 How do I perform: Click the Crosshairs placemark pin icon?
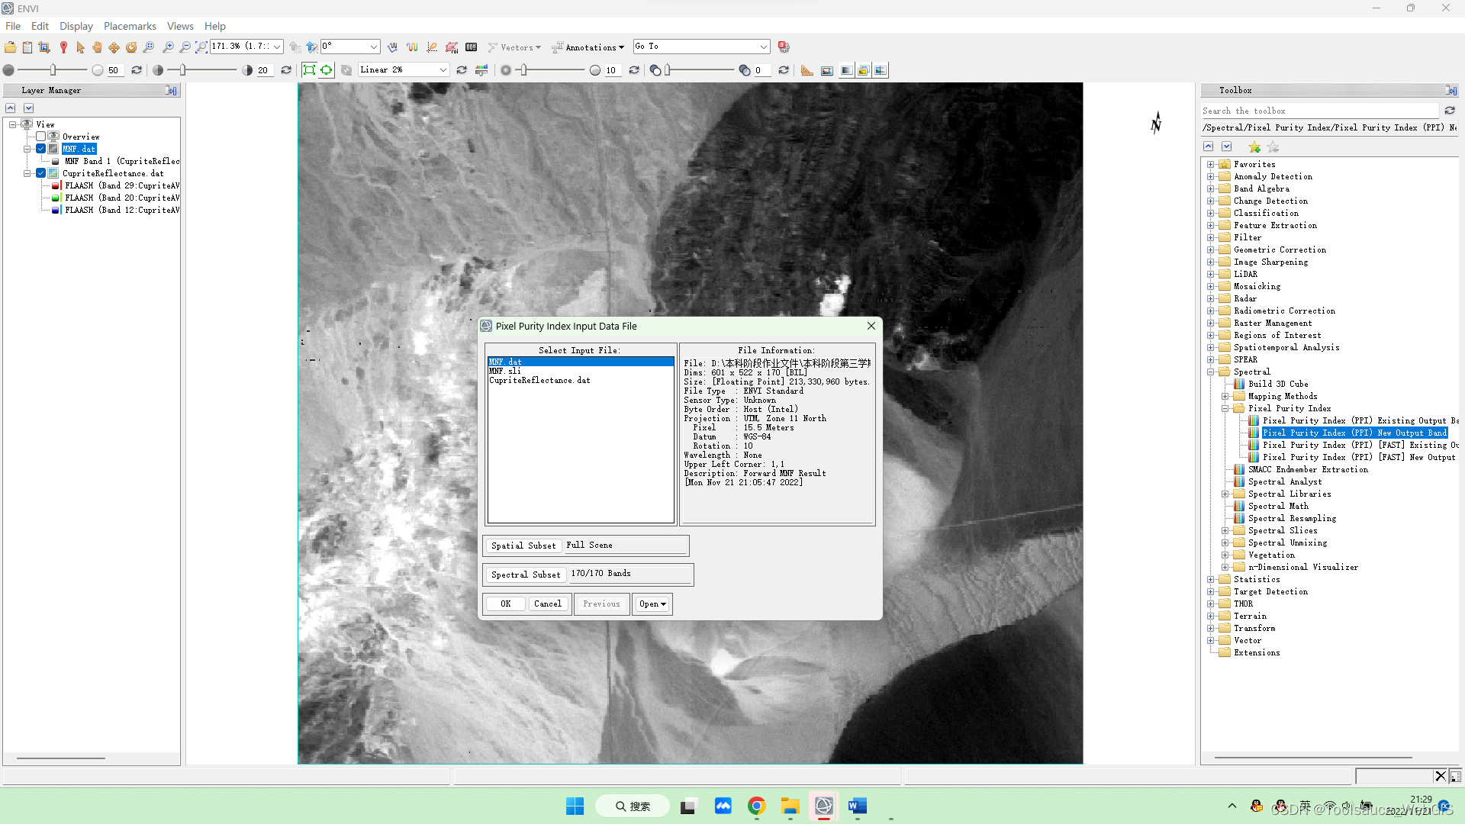pyautogui.click(x=63, y=47)
